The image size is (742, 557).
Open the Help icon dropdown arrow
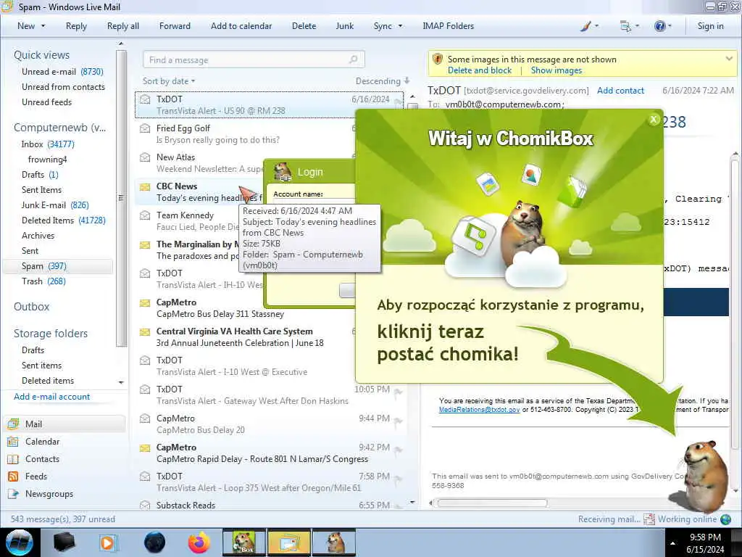670,26
